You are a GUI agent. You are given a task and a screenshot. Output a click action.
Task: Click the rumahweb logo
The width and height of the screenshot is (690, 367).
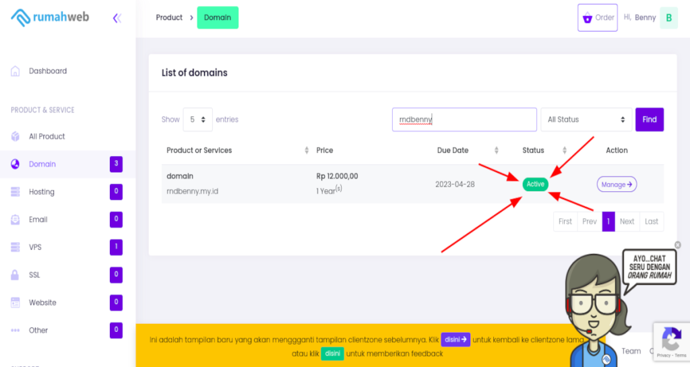[x=50, y=18]
